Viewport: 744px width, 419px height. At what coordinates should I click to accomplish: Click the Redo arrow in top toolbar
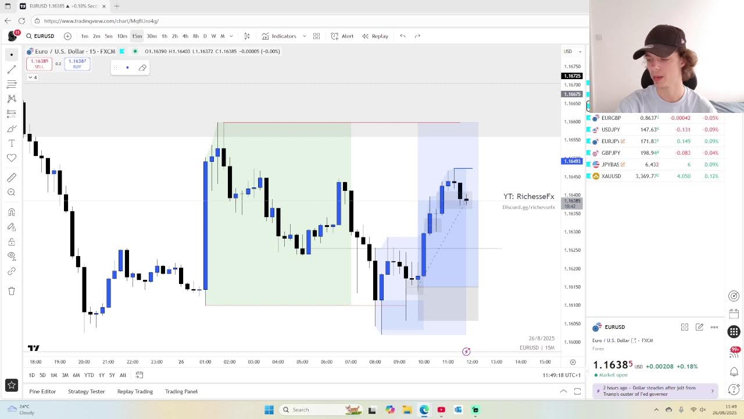pos(417,36)
